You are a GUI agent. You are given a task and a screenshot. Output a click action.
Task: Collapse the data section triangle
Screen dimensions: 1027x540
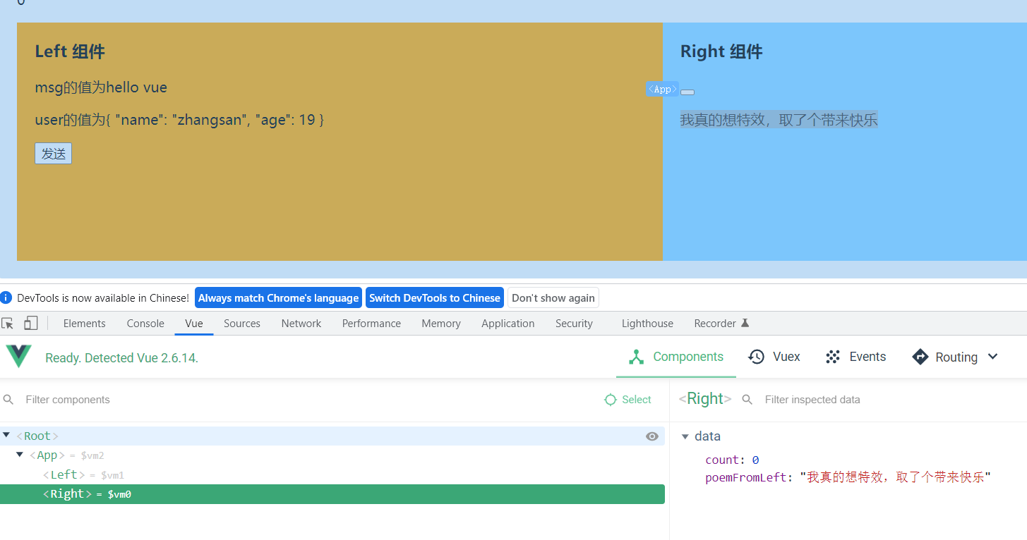(x=685, y=436)
